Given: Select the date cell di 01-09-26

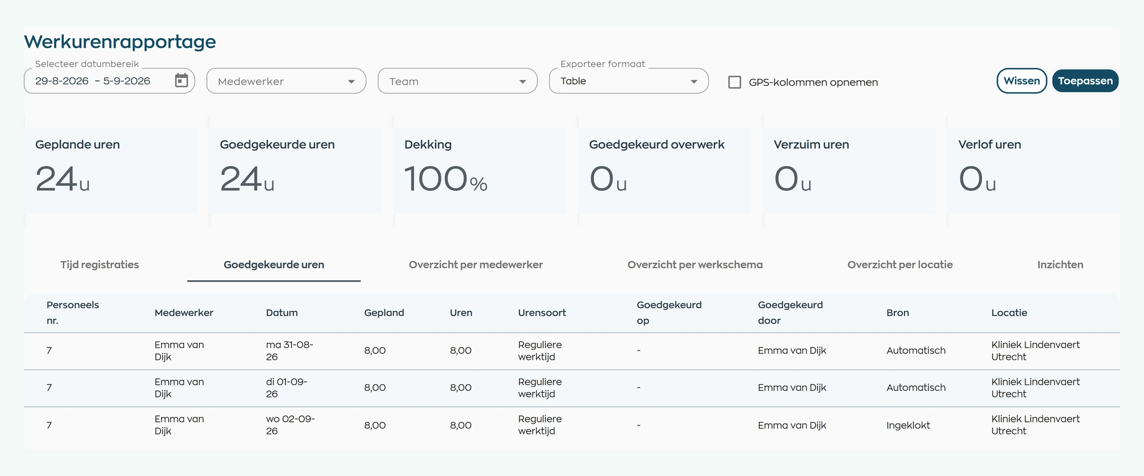Looking at the screenshot, I should [x=287, y=387].
